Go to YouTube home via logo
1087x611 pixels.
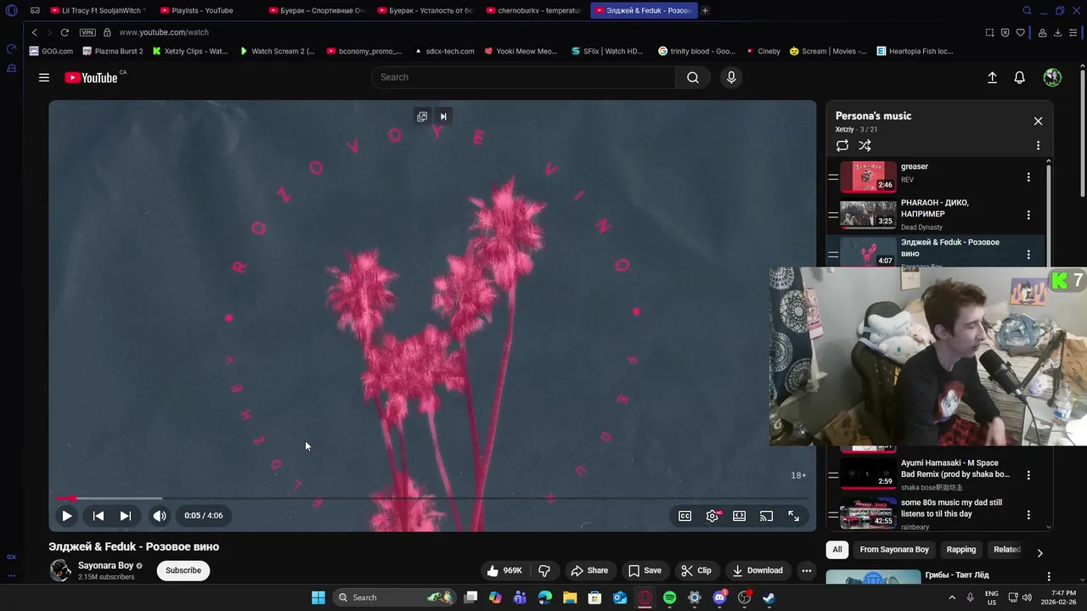point(93,77)
